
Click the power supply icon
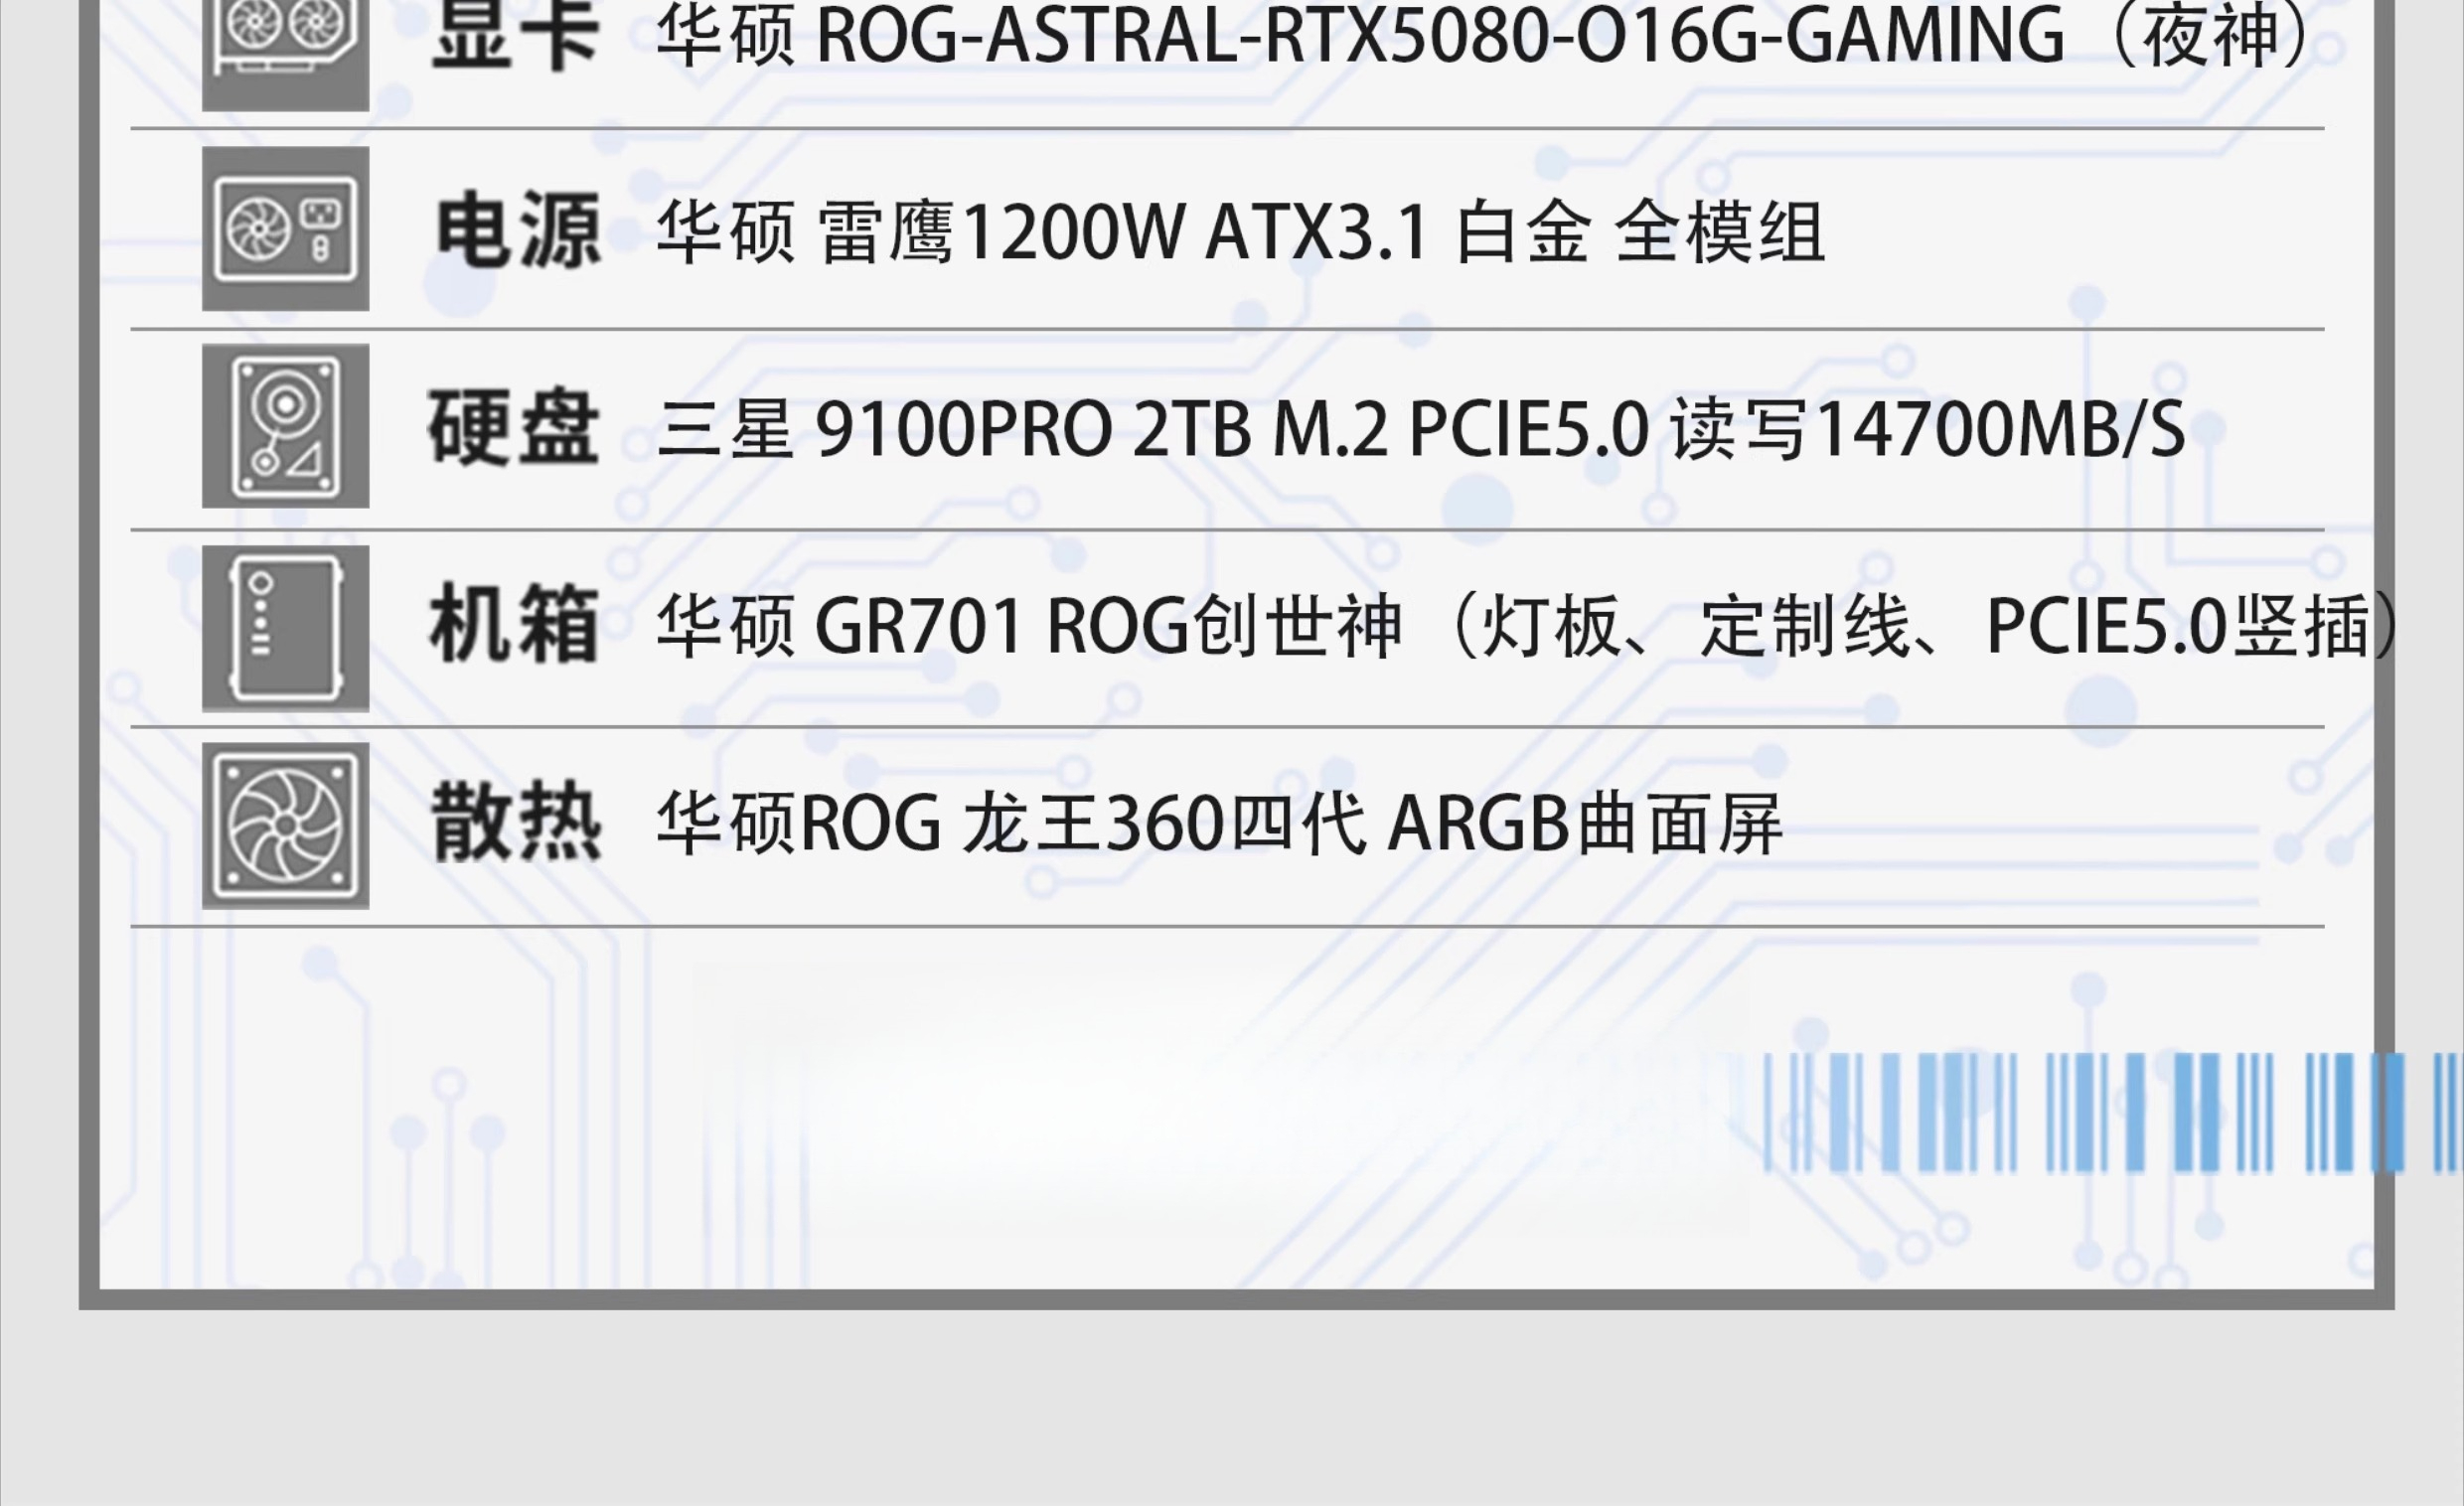point(285,229)
